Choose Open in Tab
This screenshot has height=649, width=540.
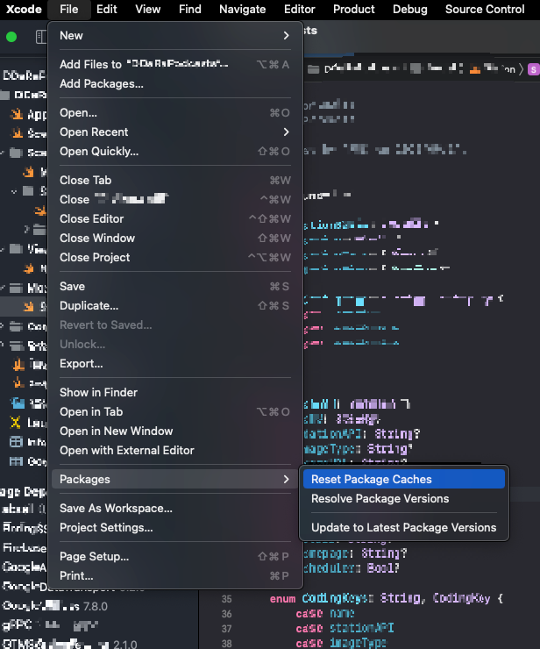[x=175, y=412]
